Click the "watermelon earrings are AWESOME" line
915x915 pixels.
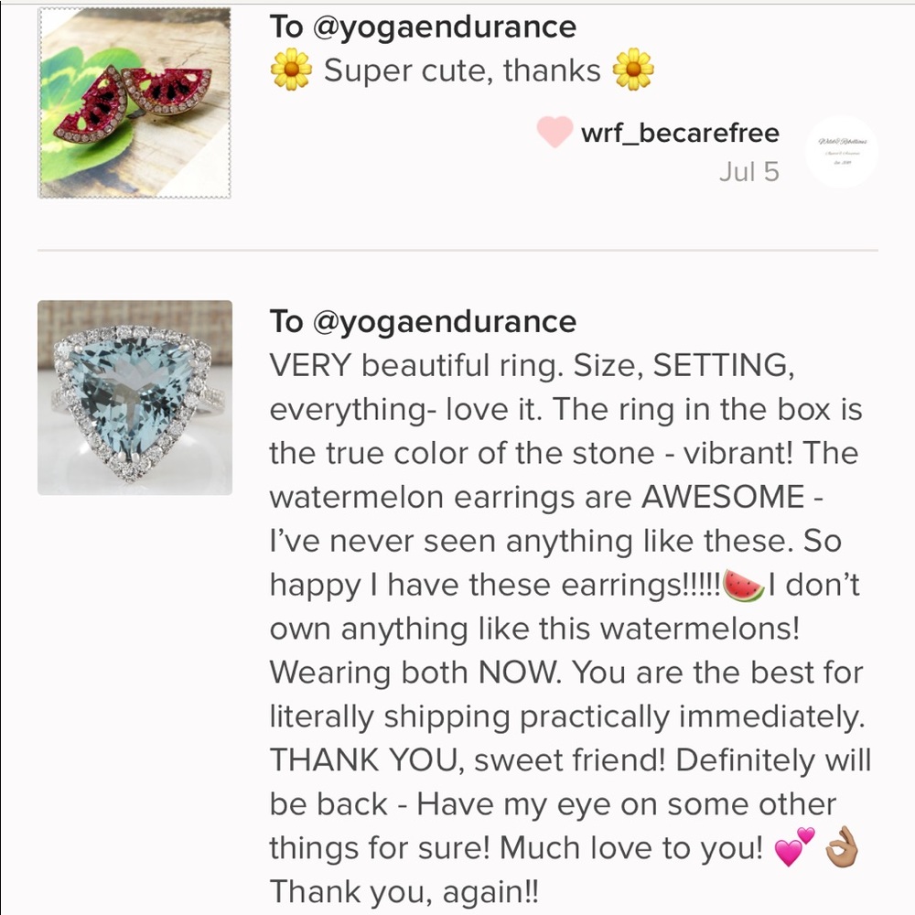[540, 498]
